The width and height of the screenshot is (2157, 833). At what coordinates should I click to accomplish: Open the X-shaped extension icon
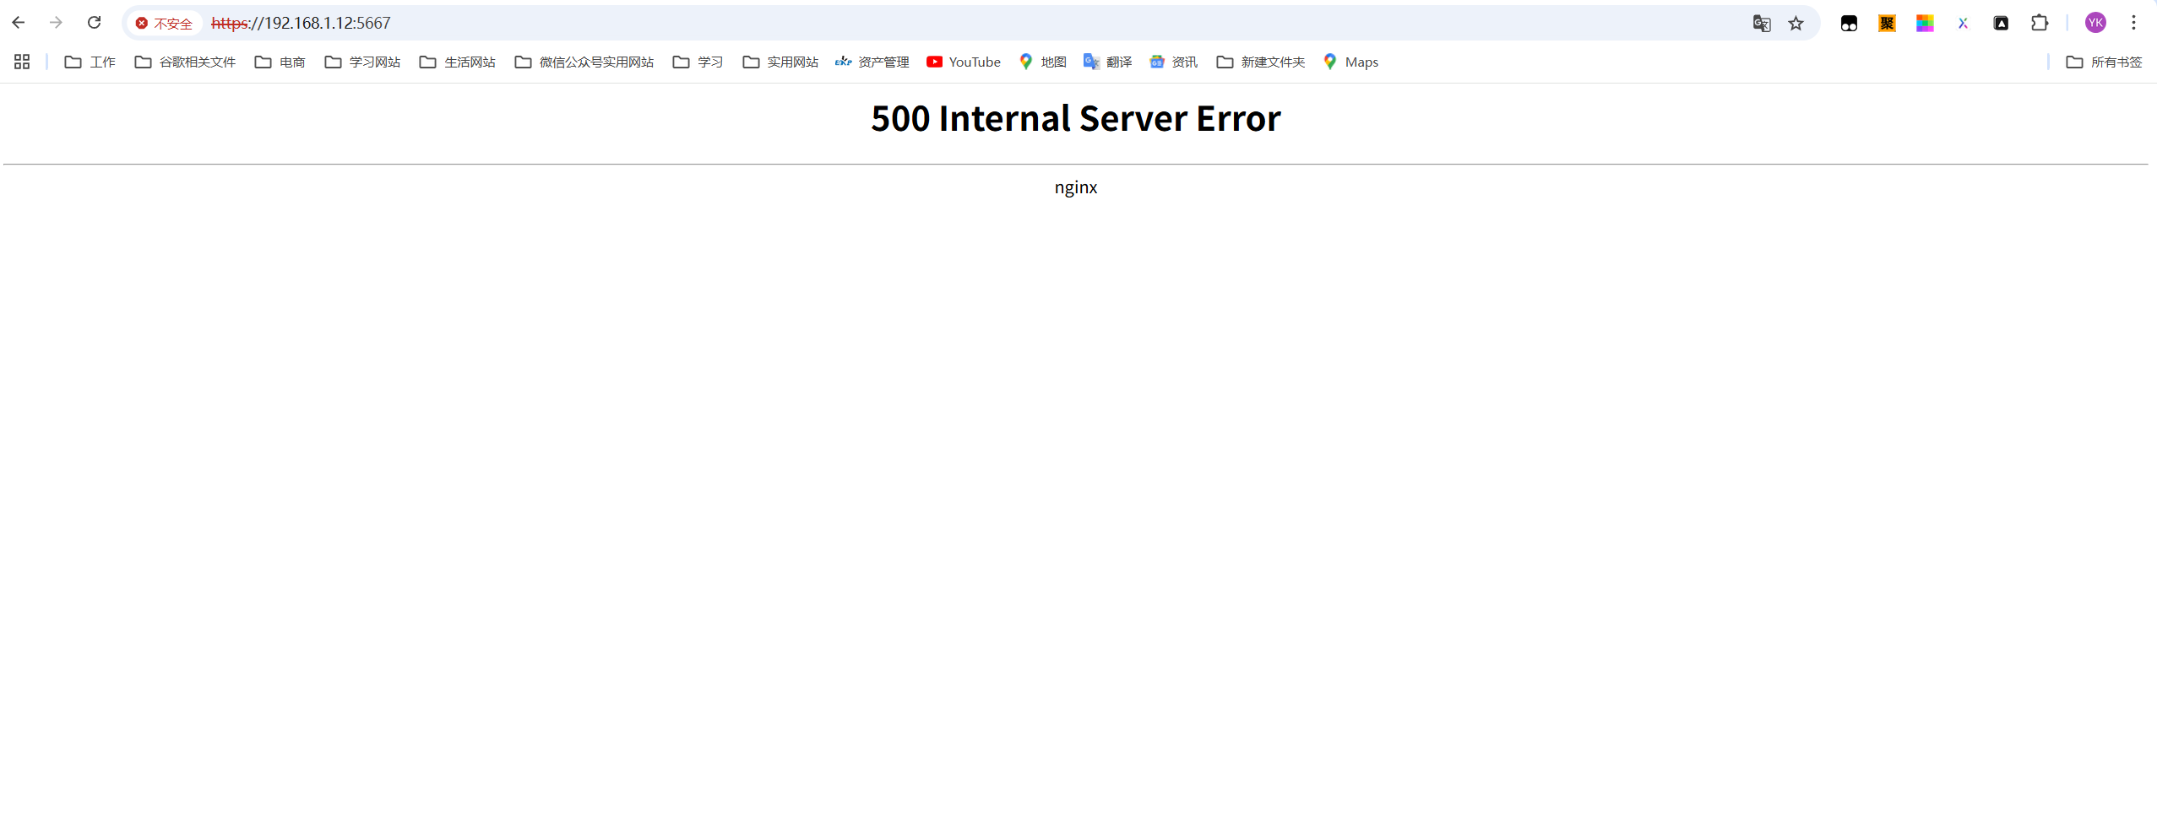(x=1963, y=24)
